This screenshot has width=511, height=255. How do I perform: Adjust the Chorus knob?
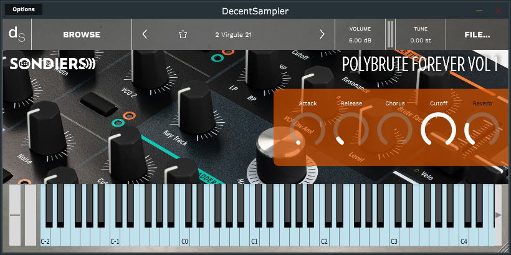click(x=394, y=130)
